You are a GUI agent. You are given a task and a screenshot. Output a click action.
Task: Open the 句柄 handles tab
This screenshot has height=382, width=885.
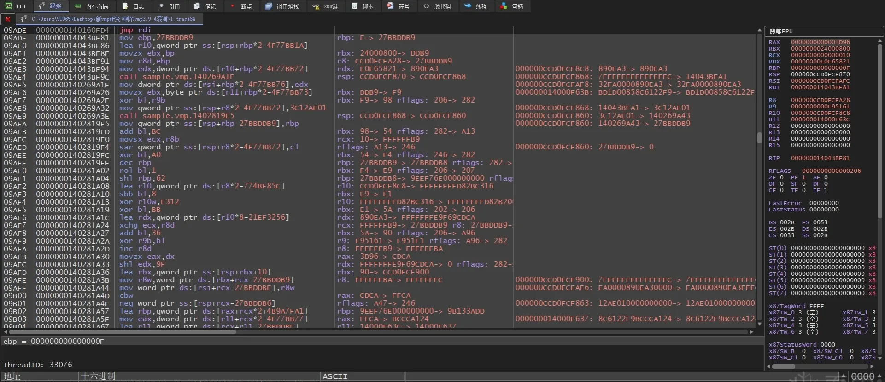pos(512,6)
